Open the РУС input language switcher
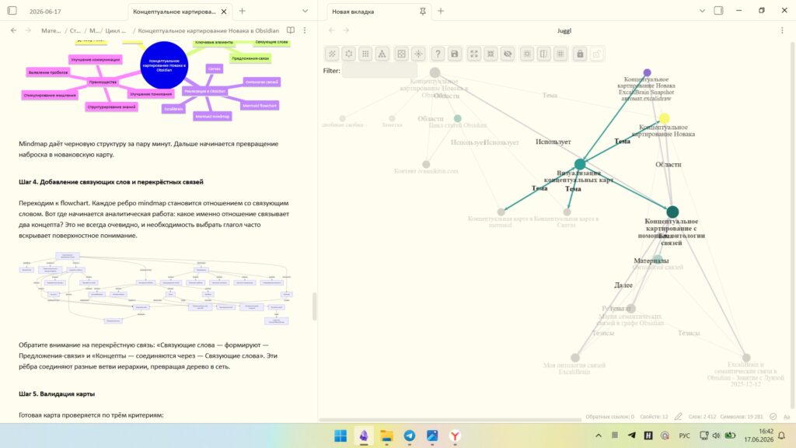The width and height of the screenshot is (796, 448). [x=684, y=436]
